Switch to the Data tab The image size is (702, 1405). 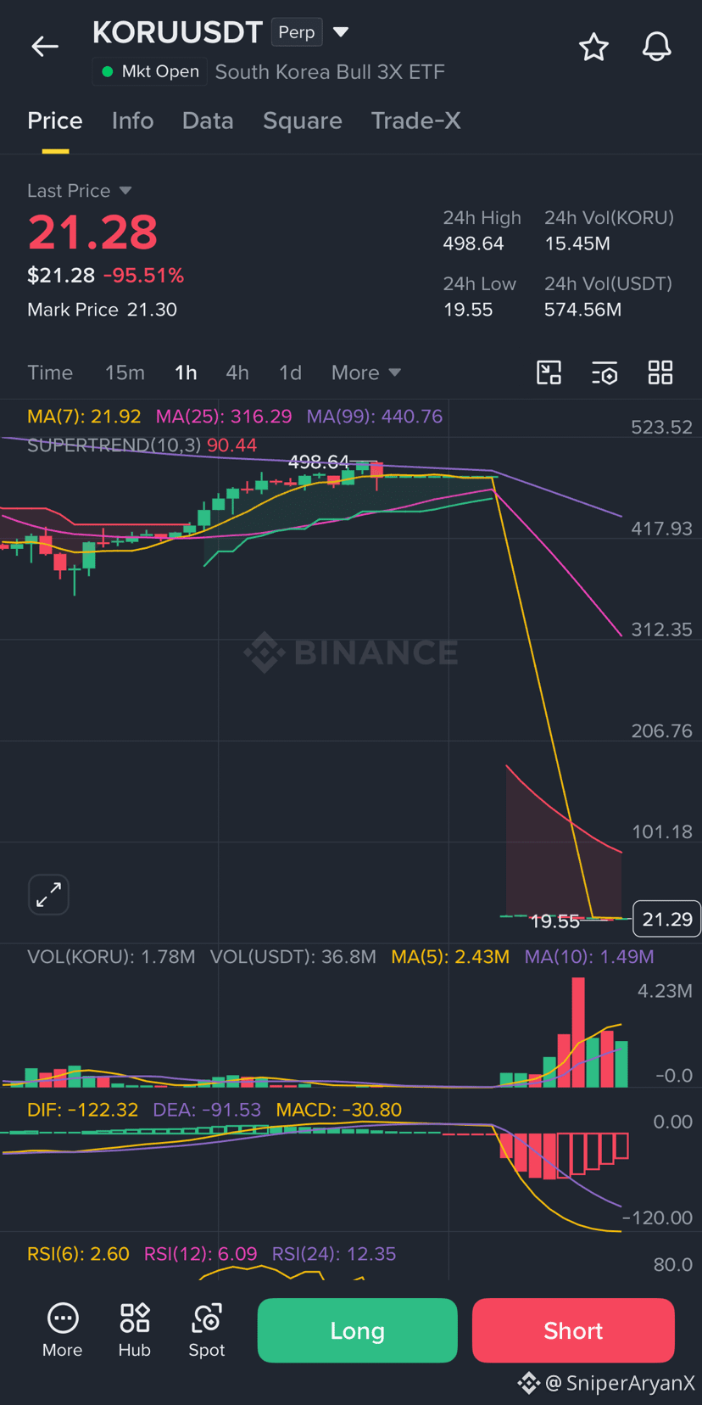coord(208,120)
